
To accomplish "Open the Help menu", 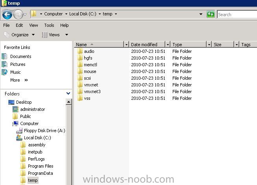I will click(x=65, y=25).
